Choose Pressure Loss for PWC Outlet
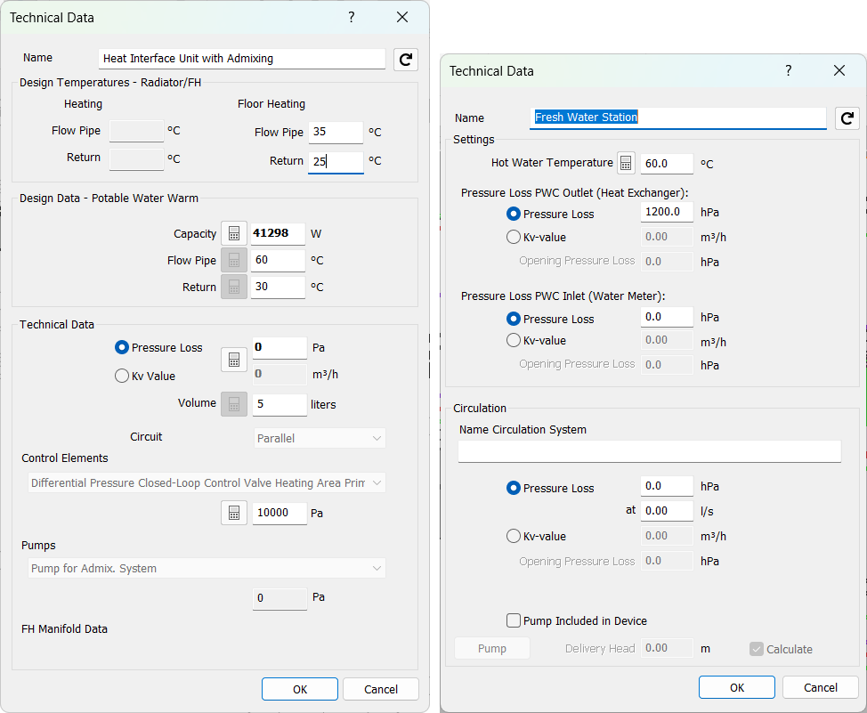Screen dimensions: 867x713 coord(513,214)
